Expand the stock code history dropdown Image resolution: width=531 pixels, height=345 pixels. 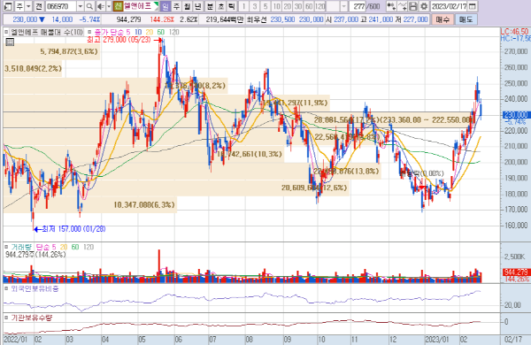click(x=81, y=6)
